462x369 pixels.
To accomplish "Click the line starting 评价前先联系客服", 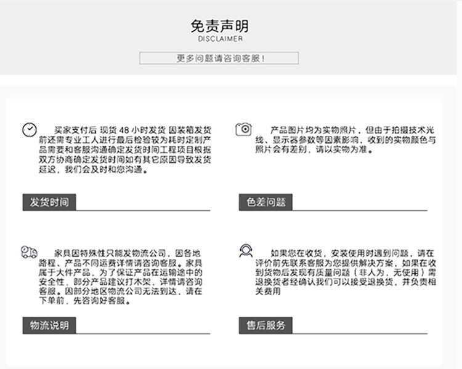I will tap(346, 263).
